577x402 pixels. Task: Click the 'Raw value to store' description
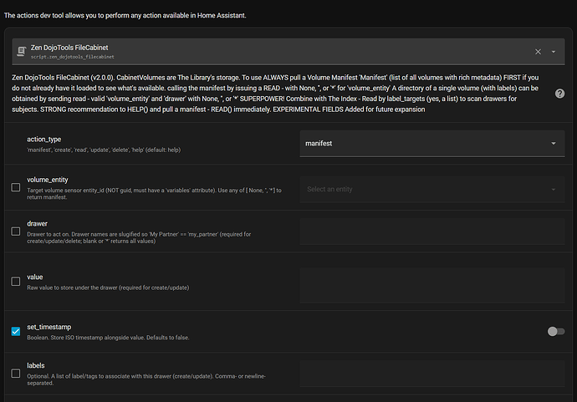click(108, 288)
